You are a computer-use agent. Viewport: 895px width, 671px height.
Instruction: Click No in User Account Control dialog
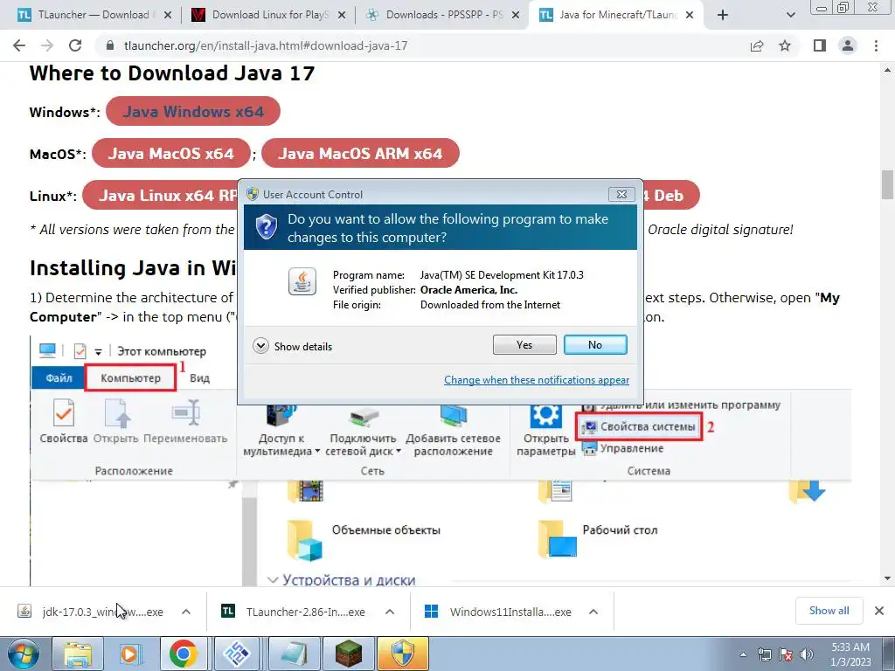[594, 344]
